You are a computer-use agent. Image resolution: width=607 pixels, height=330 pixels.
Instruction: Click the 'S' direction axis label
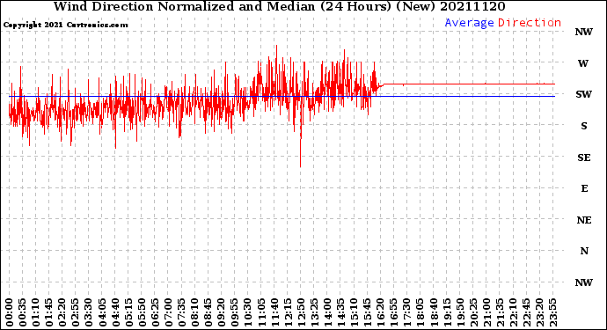[x=584, y=126]
